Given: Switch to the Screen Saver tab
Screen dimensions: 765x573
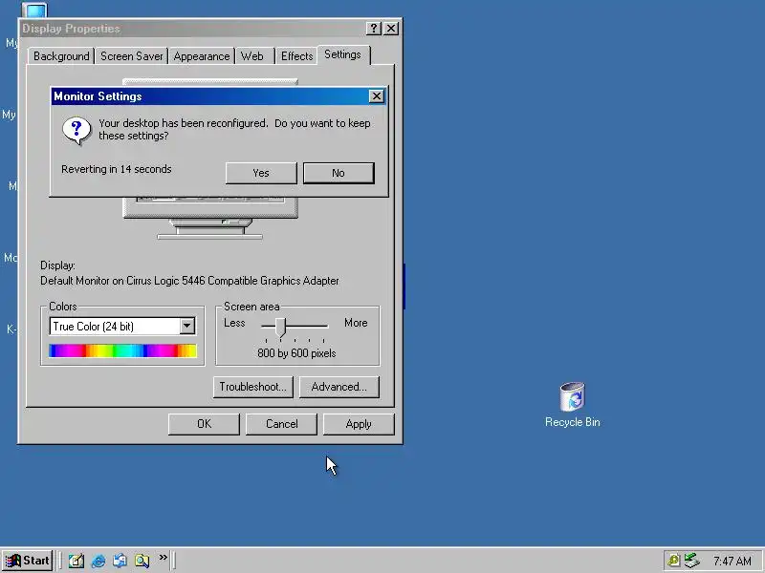Looking at the screenshot, I should point(132,56).
